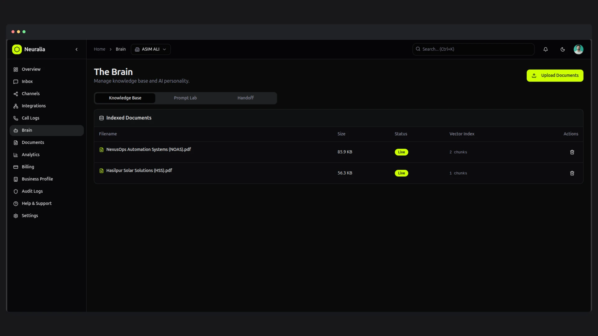Click the Neuralia logo icon
Viewport: 598px width, 336px height.
click(17, 49)
